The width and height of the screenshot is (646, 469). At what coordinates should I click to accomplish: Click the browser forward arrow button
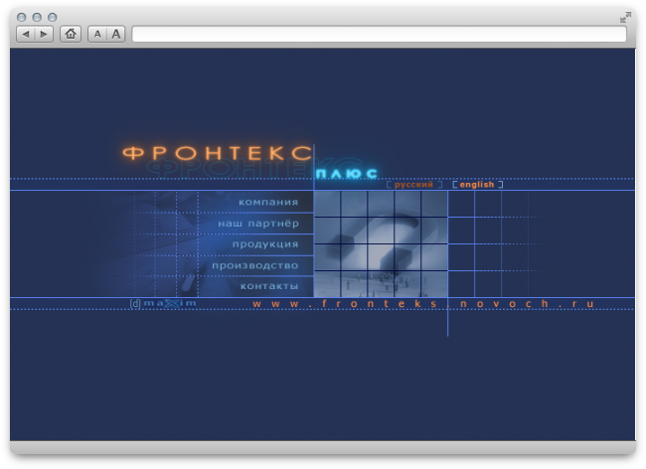click(44, 34)
